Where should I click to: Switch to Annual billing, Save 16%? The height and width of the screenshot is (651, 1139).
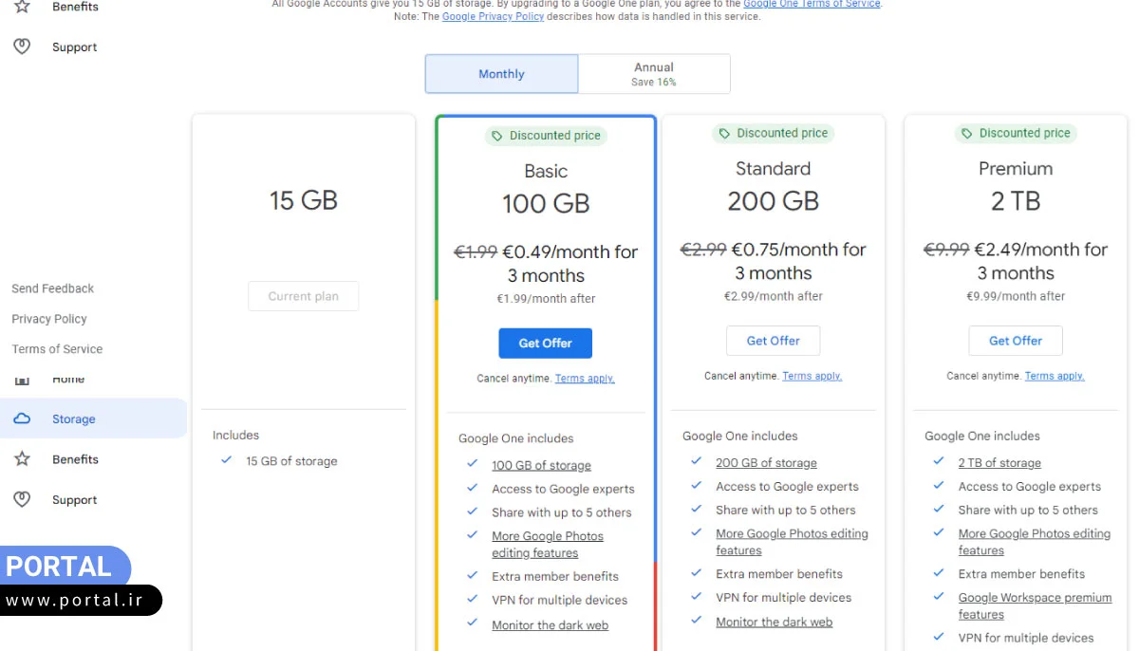(x=654, y=74)
